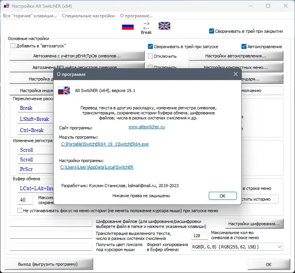Click OK button at bottom of main window
This screenshot has width=295, height=273.
pos(269,265)
